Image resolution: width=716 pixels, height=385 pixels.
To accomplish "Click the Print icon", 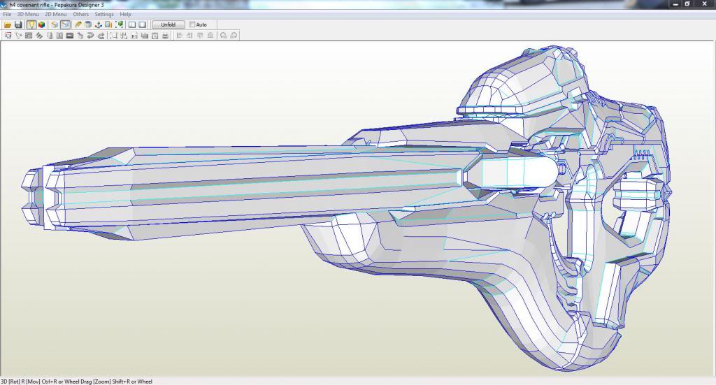I will click(165, 36).
